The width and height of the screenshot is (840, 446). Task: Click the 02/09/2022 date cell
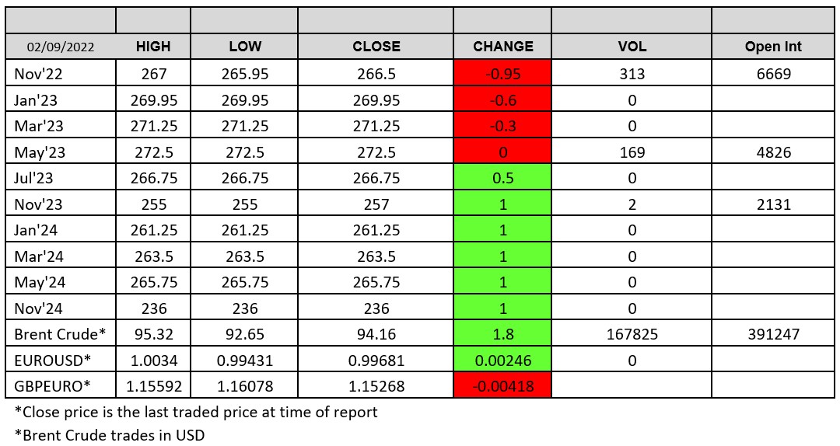coord(61,47)
